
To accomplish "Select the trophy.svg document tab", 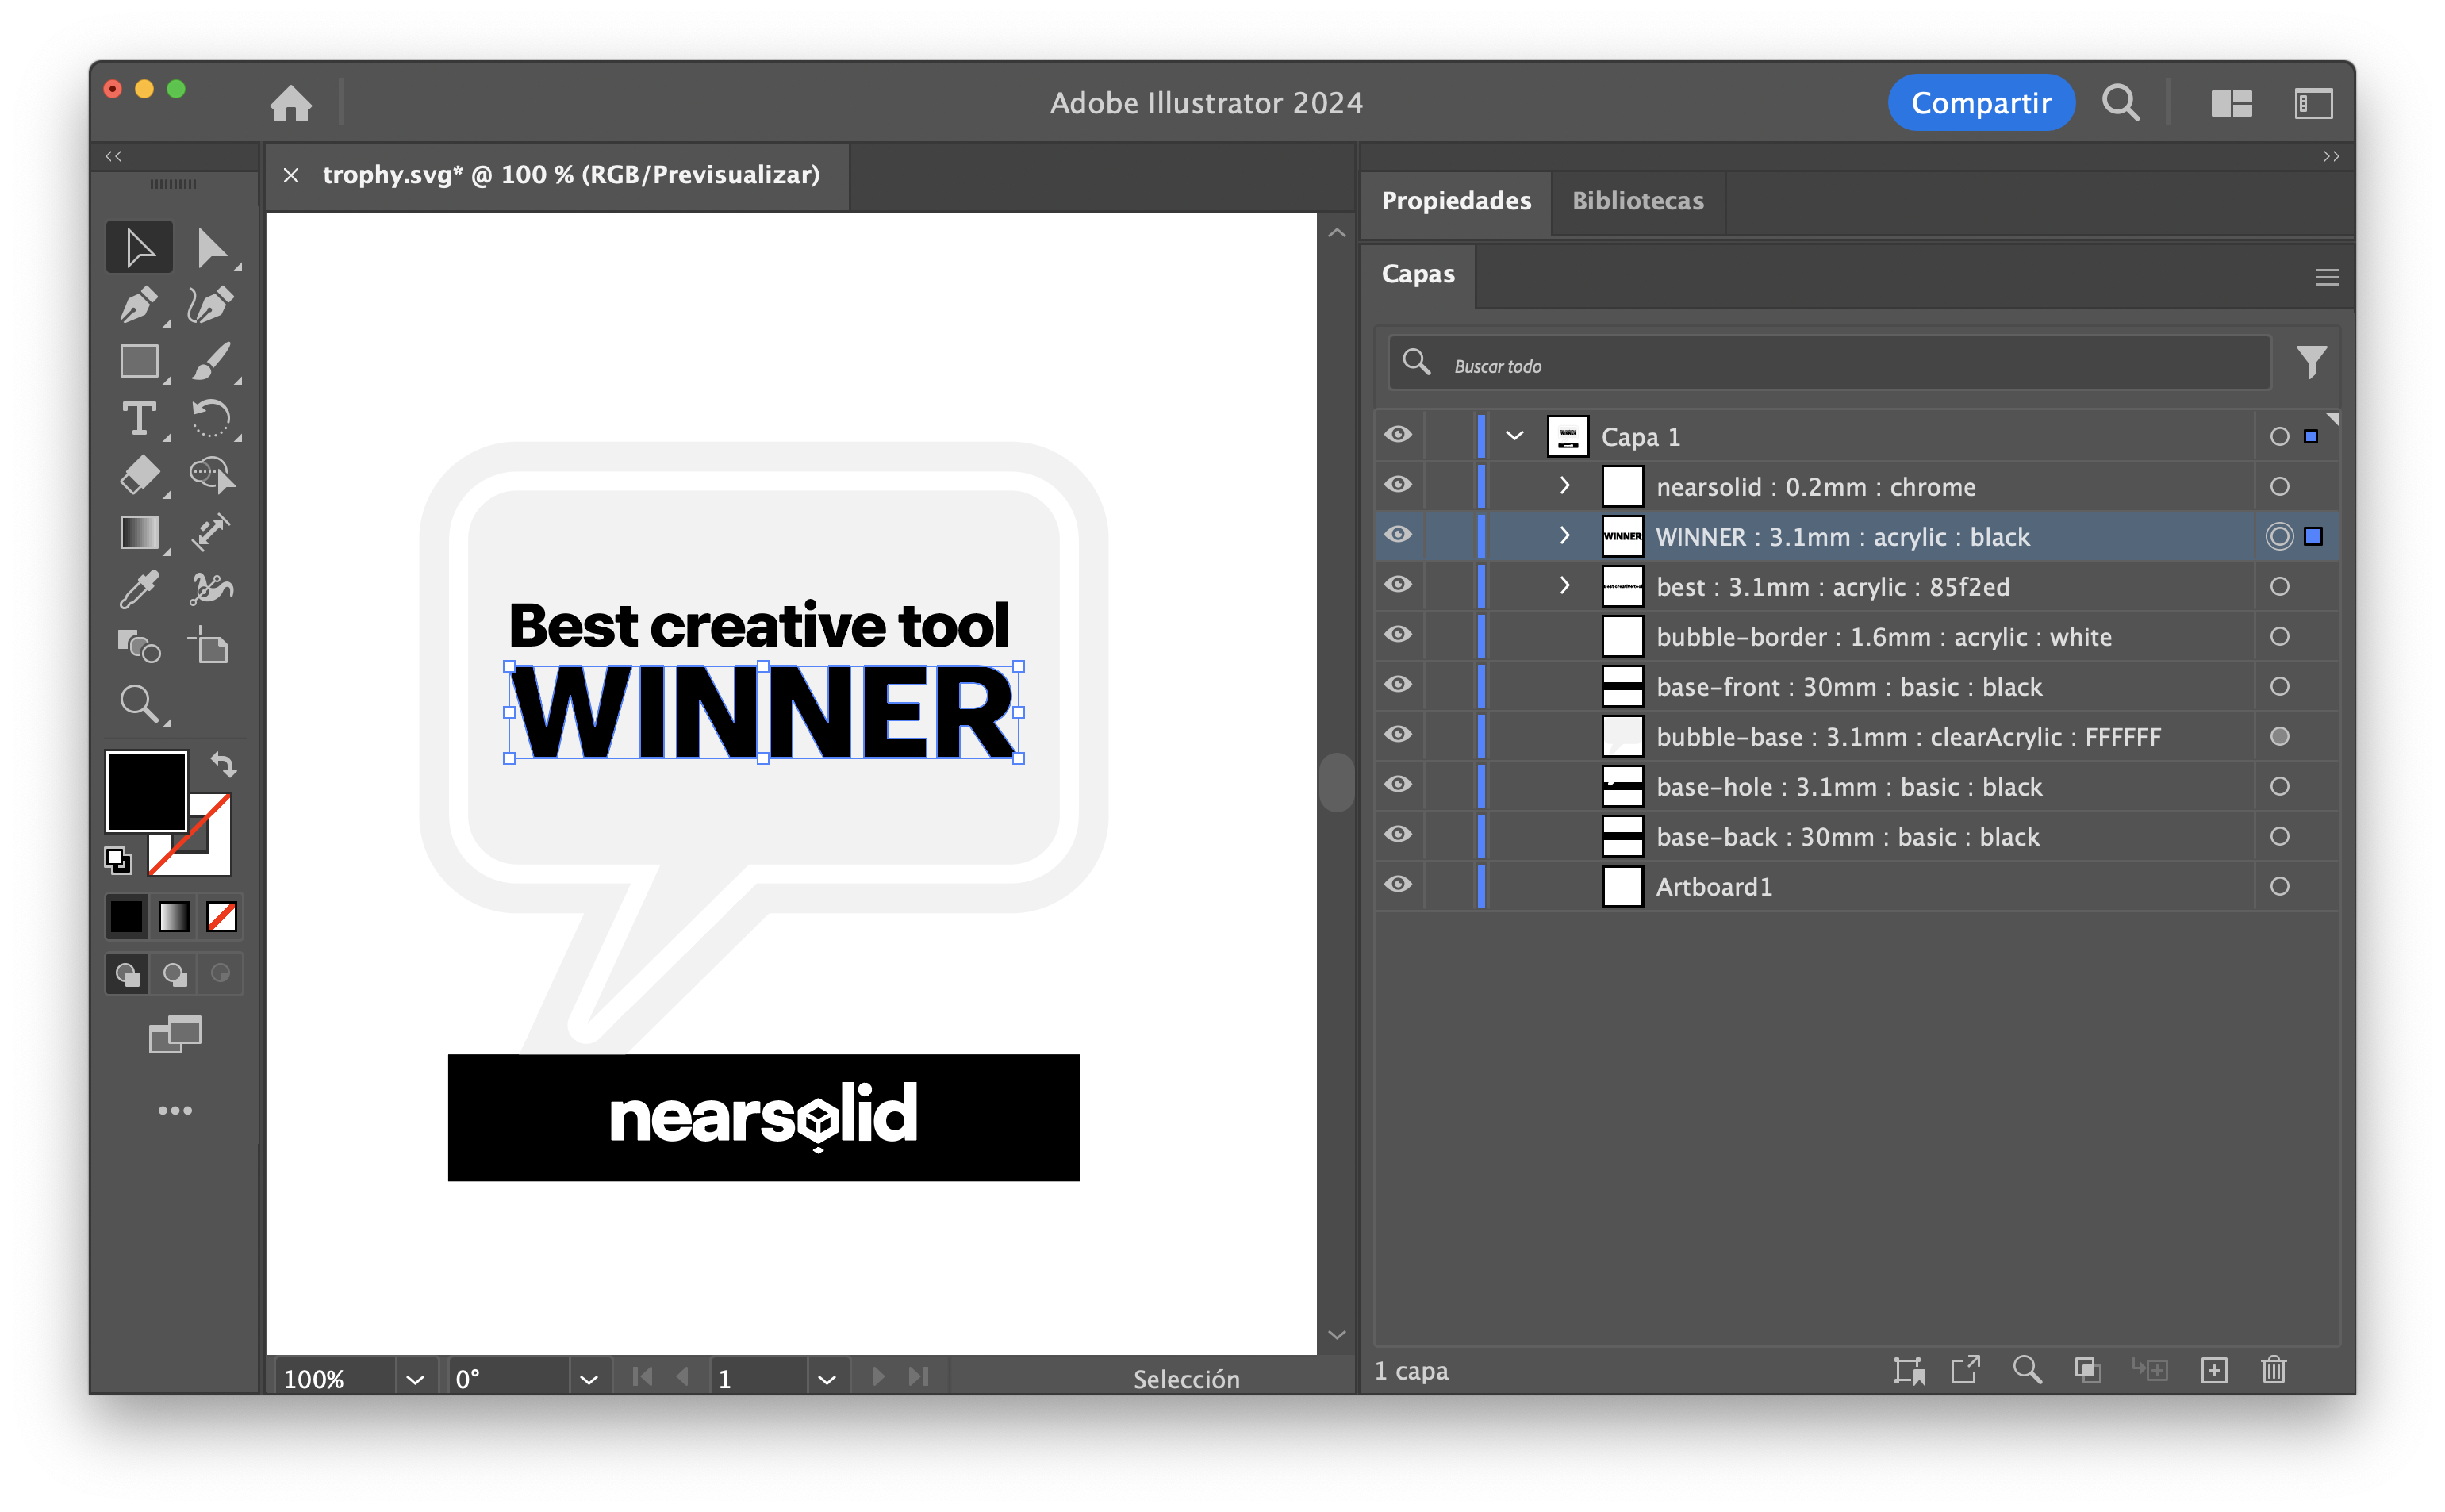I will pyautogui.click(x=571, y=175).
